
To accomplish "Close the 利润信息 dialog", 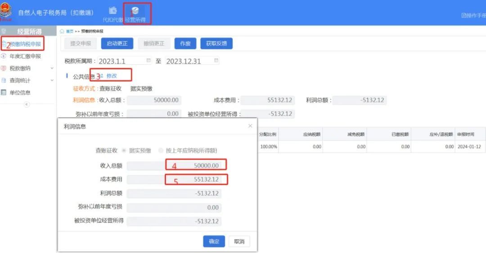I will pyautogui.click(x=250, y=126).
